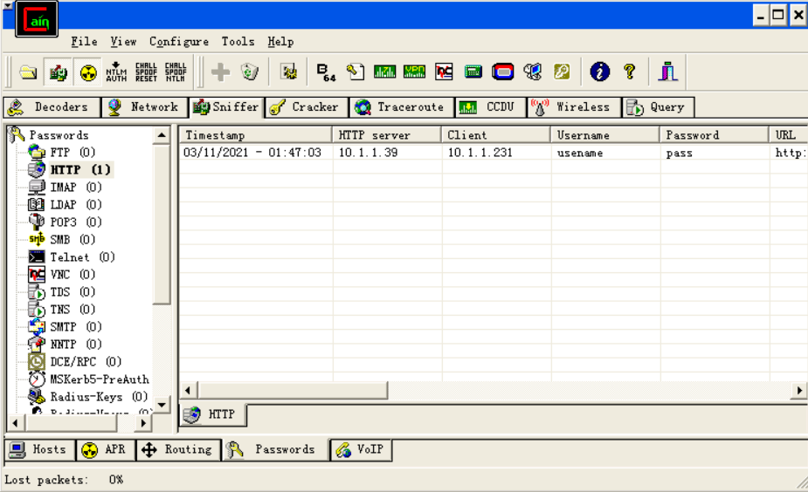Open the VNC password decoder icon
The height and width of the screenshot is (492, 808).
(x=444, y=72)
